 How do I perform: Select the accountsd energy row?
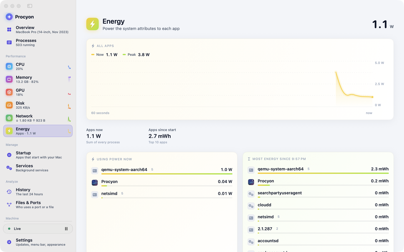pyautogui.click(x=318, y=242)
